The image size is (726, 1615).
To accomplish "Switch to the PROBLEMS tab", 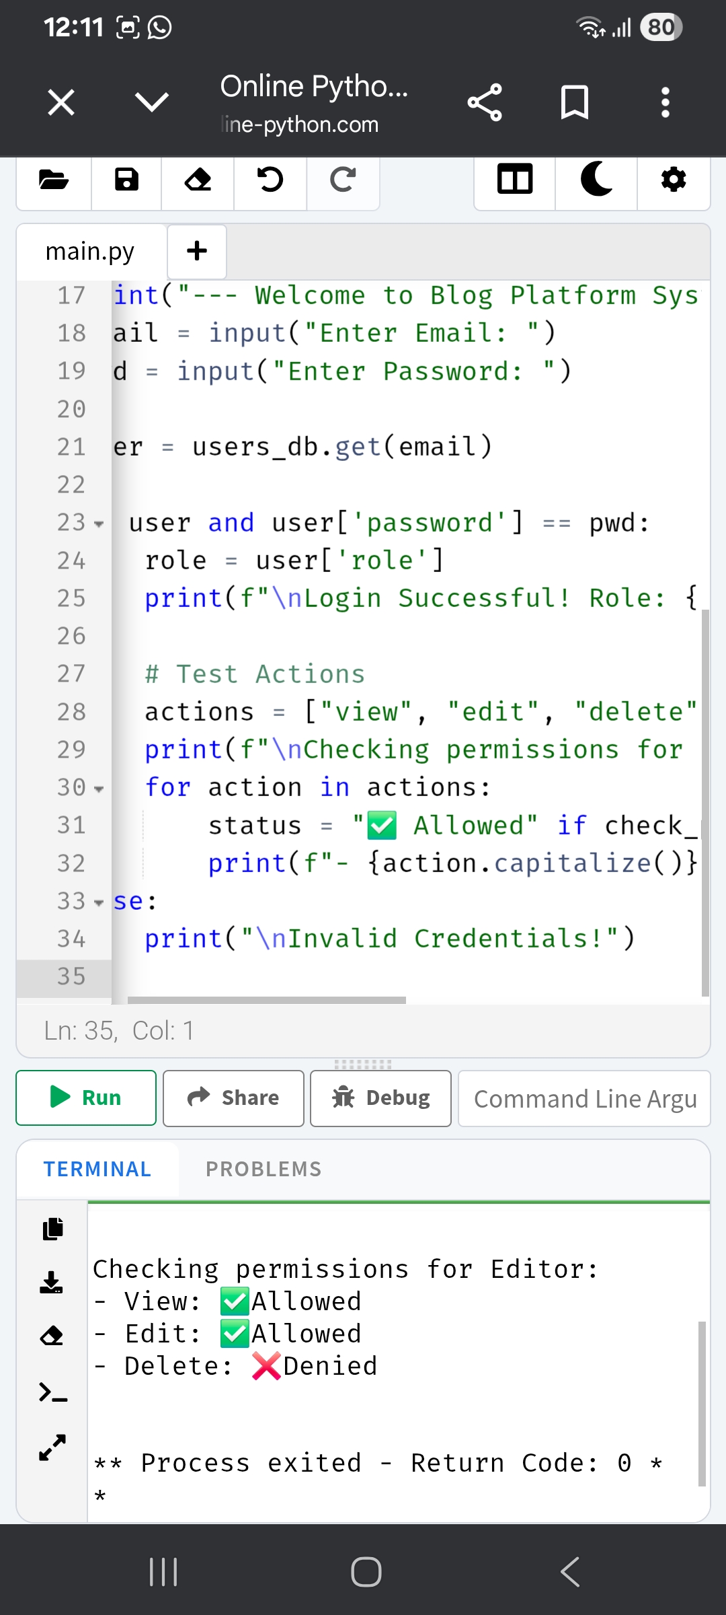I will click(x=264, y=1170).
